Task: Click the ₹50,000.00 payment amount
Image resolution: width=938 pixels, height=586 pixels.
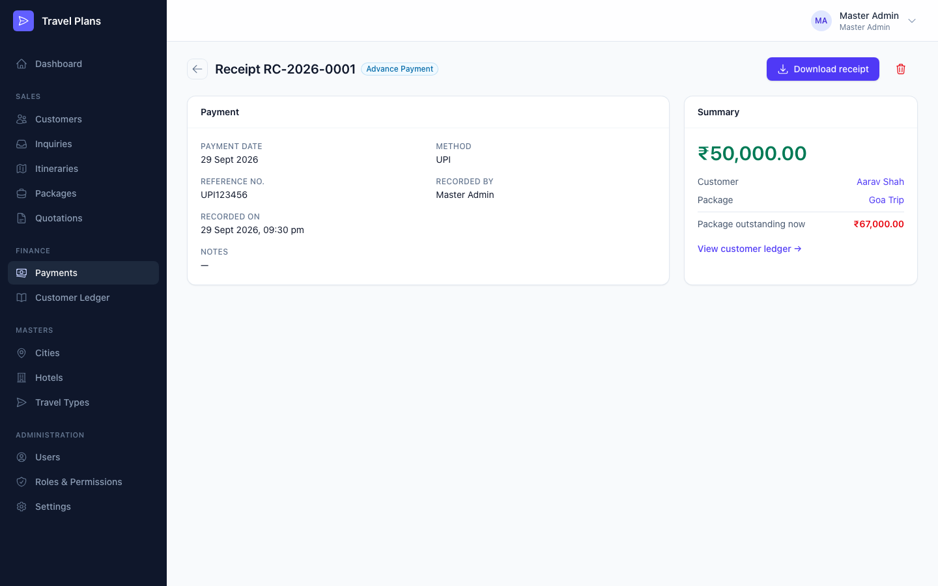Action: [752, 153]
